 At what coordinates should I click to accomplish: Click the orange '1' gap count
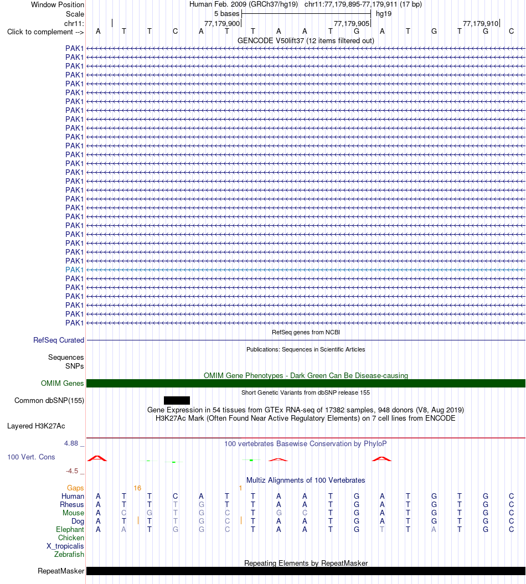click(x=240, y=488)
